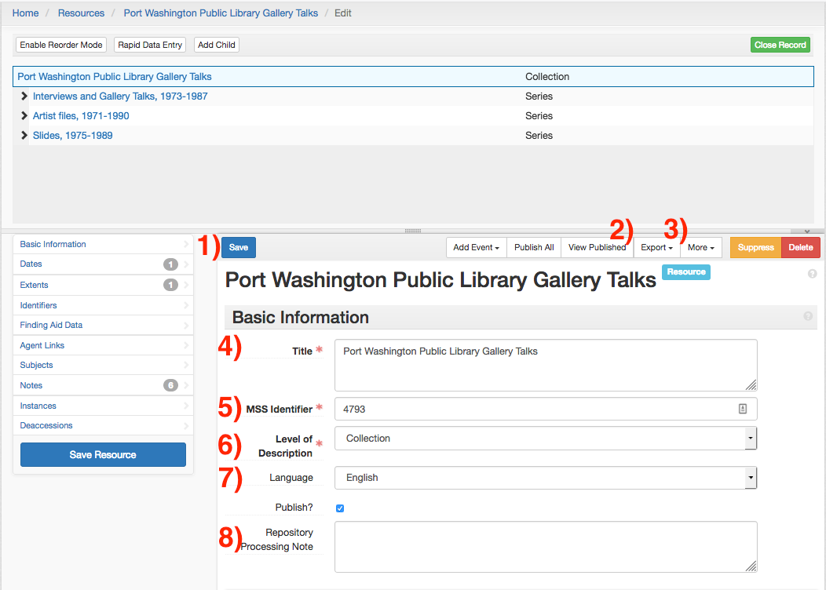Click the blue Save Resource button
This screenshot has height=590, width=826.
coord(103,455)
